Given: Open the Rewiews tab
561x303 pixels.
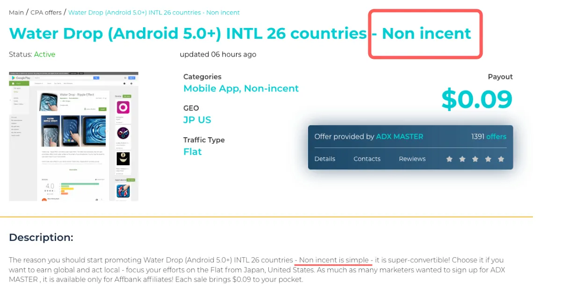Looking at the screenshot, I should [412, 159].
